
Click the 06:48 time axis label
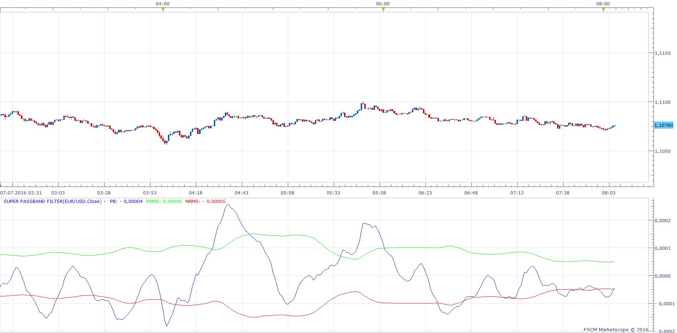[x=471, y=193]
